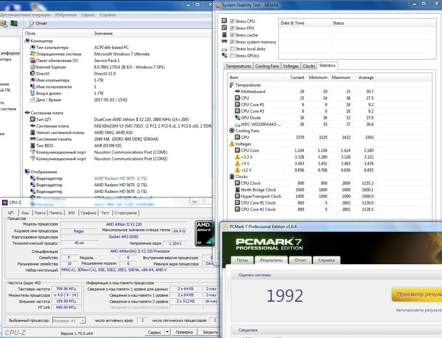Open the Графика tab in CPU-Z
This screenshot has width=442, height=338.
point(88,213)
